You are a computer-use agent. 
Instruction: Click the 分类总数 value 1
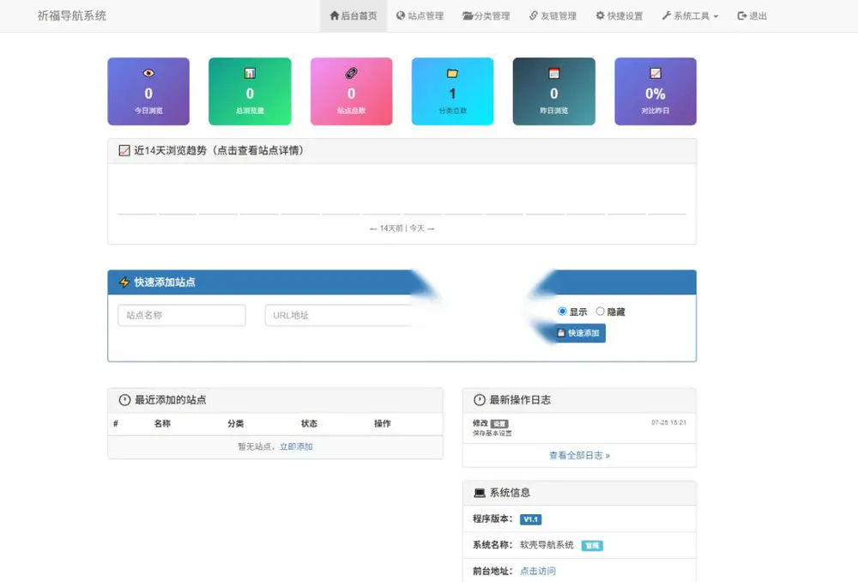pos(452,94)
